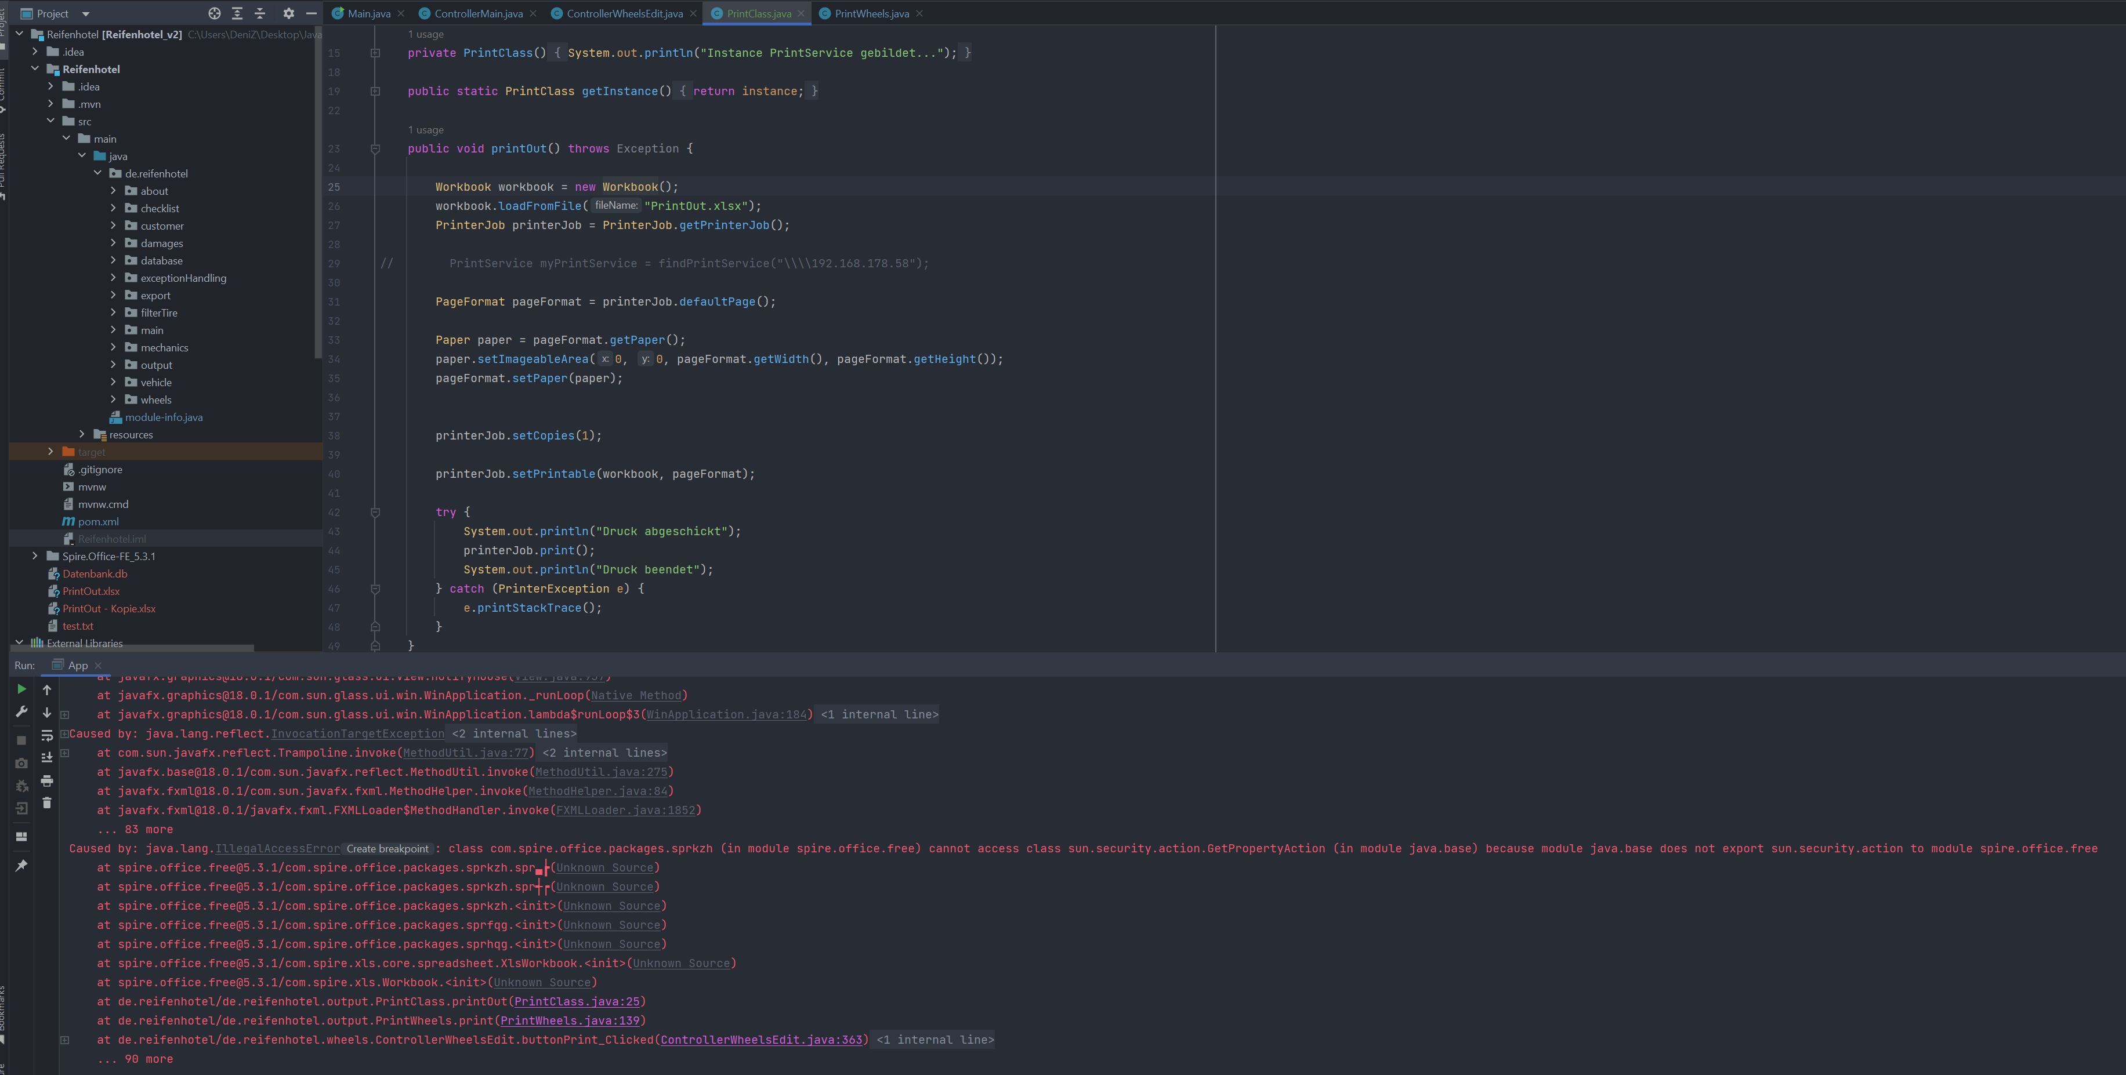
Task: Close the PrintClass.java tab
Action: (x=801, y=13)
